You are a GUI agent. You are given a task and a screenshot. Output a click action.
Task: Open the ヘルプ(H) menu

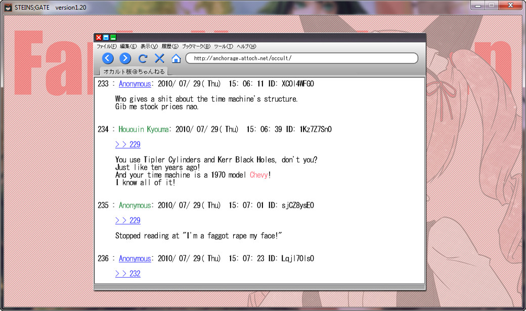click(x=247, y=47)
